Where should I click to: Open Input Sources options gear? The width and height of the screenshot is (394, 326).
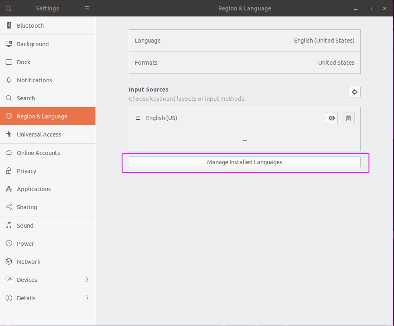tap(355, 92)
